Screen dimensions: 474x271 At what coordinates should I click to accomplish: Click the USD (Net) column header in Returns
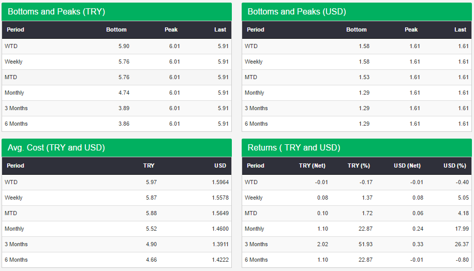[x=407, y=165]
